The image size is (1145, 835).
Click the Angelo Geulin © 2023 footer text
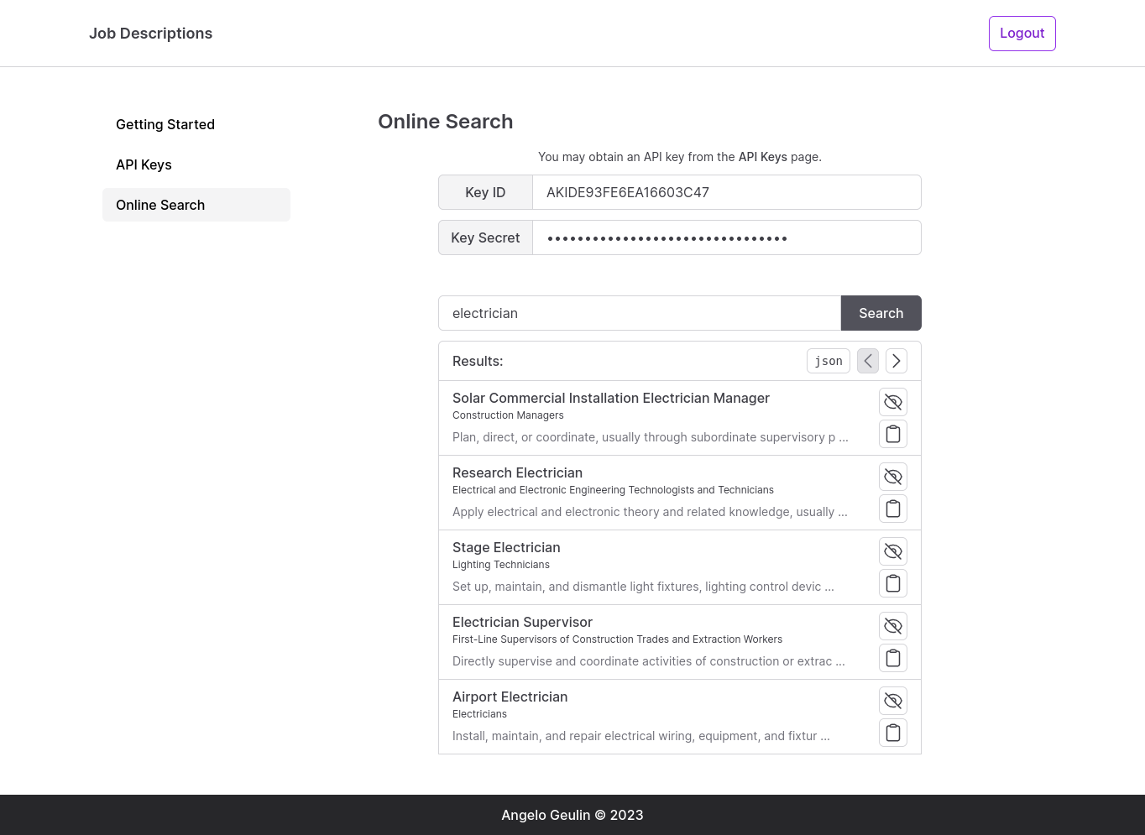pos(572,815)
